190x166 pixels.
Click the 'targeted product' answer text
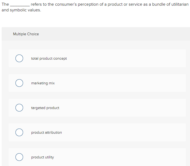coord(45,108)
